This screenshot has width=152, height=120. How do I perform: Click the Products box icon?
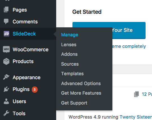pyautogui.click(x=6, y=61)
